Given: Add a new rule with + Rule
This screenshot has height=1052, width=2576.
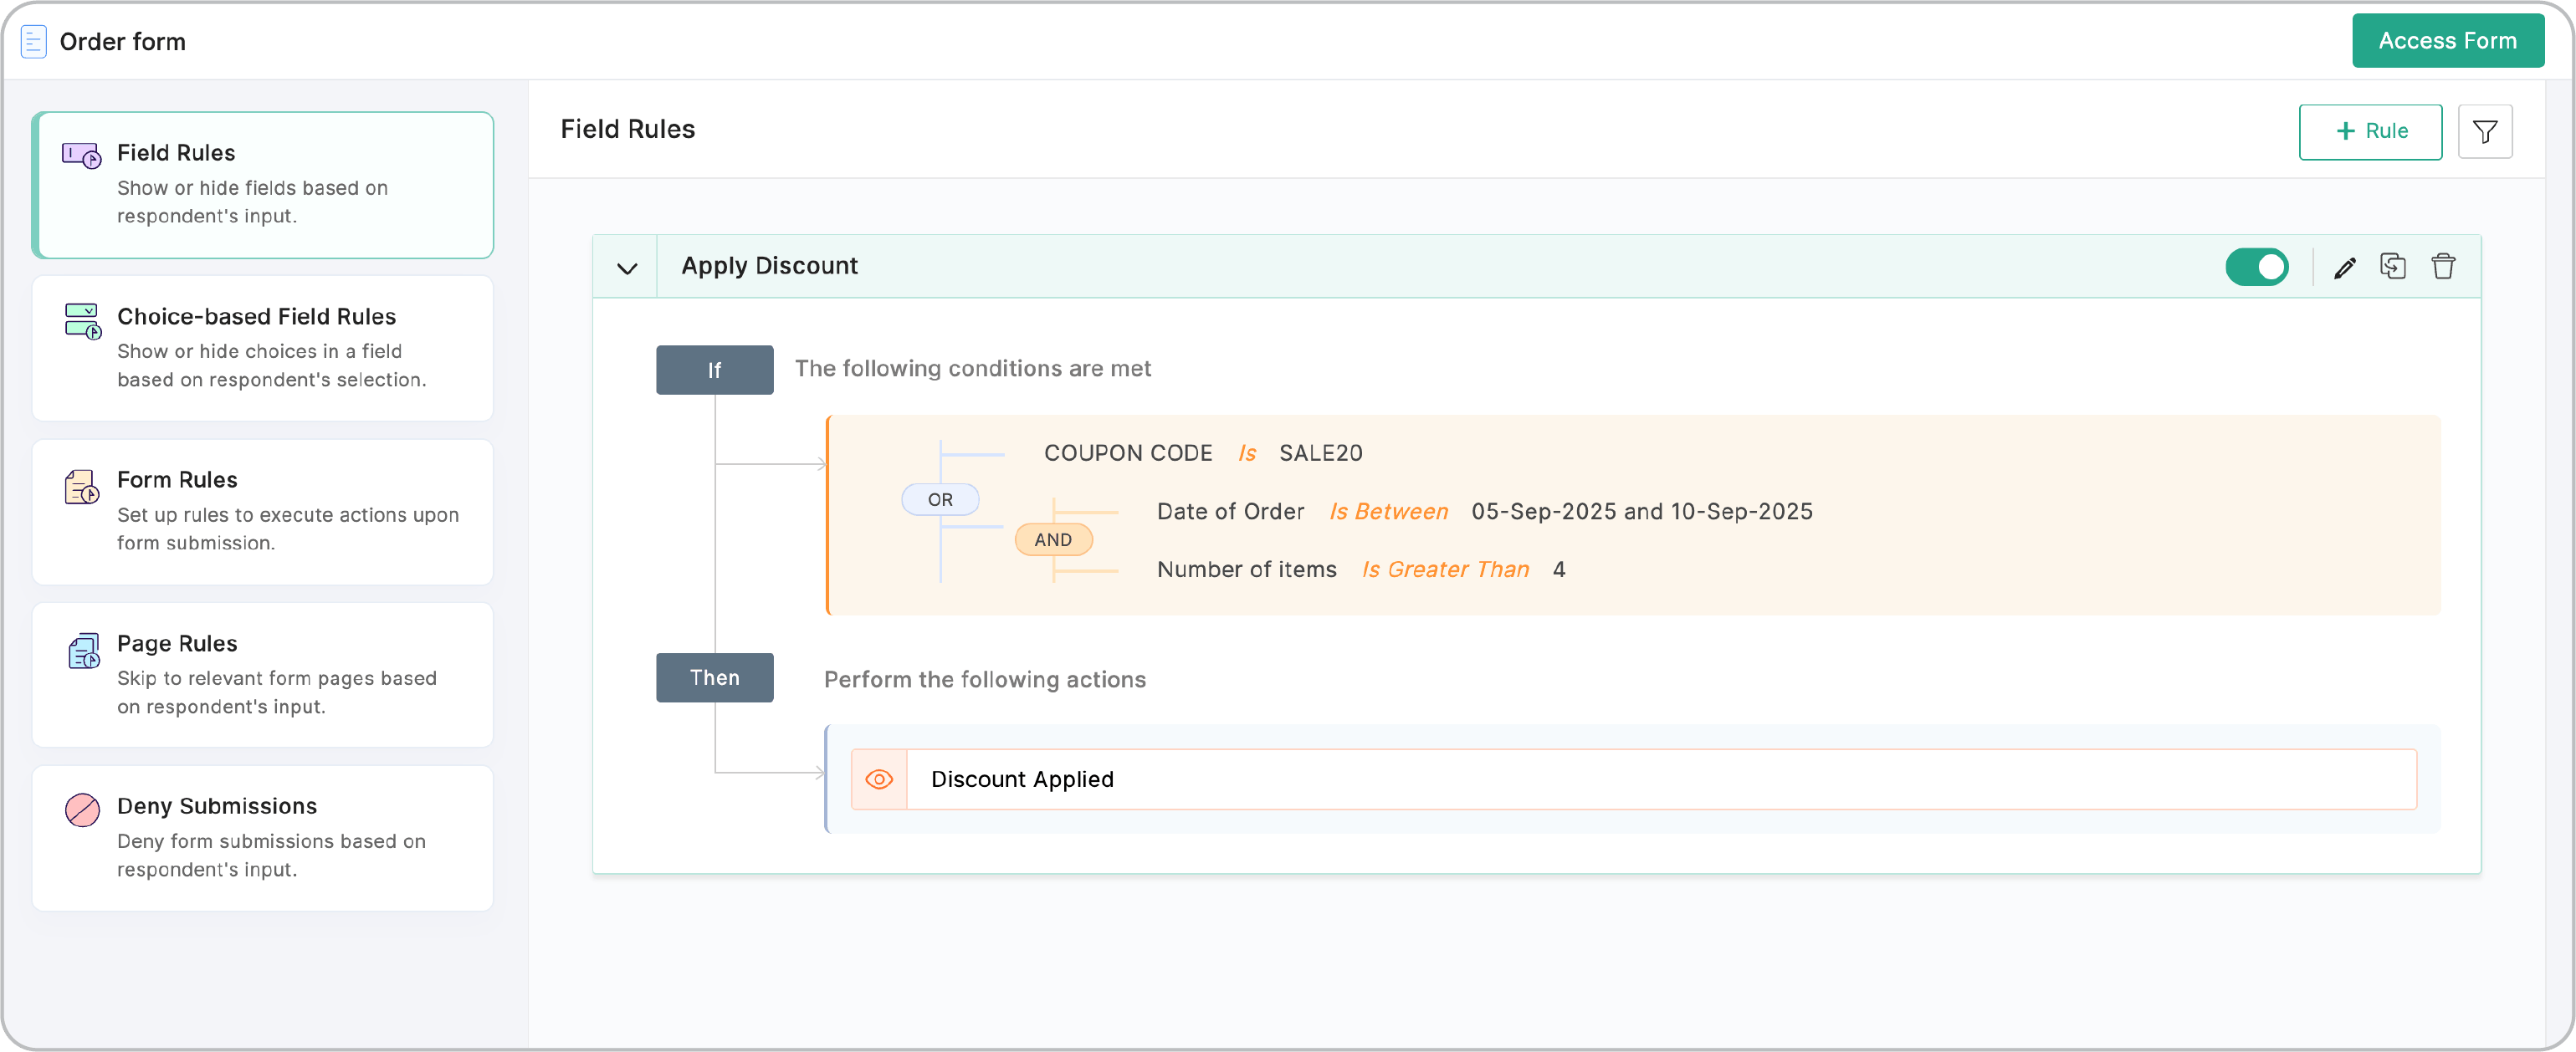Looking at the screenshot, I should point(2369,131).
